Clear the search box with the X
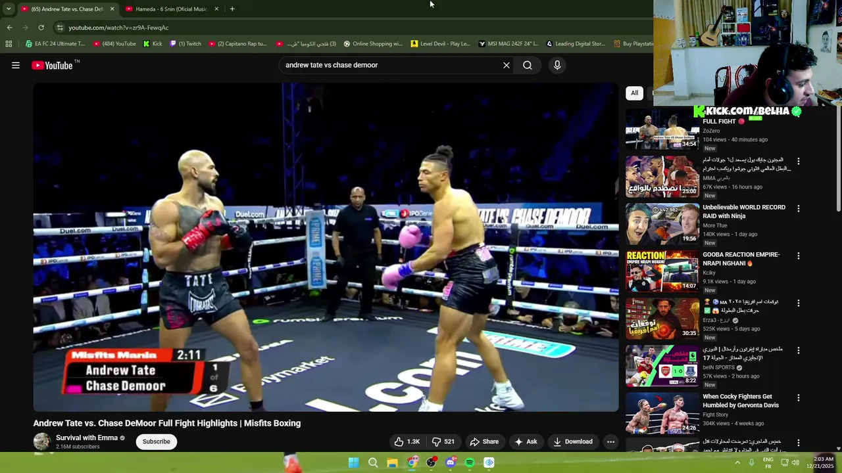Screen dimensions: 842x473 tap(507, 65)
